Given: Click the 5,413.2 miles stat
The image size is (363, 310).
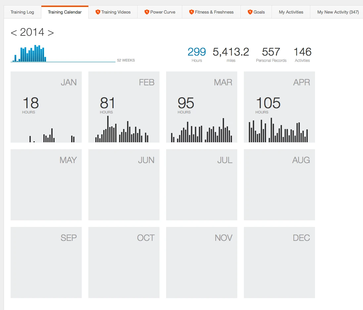Looking at the screenshot, I should coord(231,54).
